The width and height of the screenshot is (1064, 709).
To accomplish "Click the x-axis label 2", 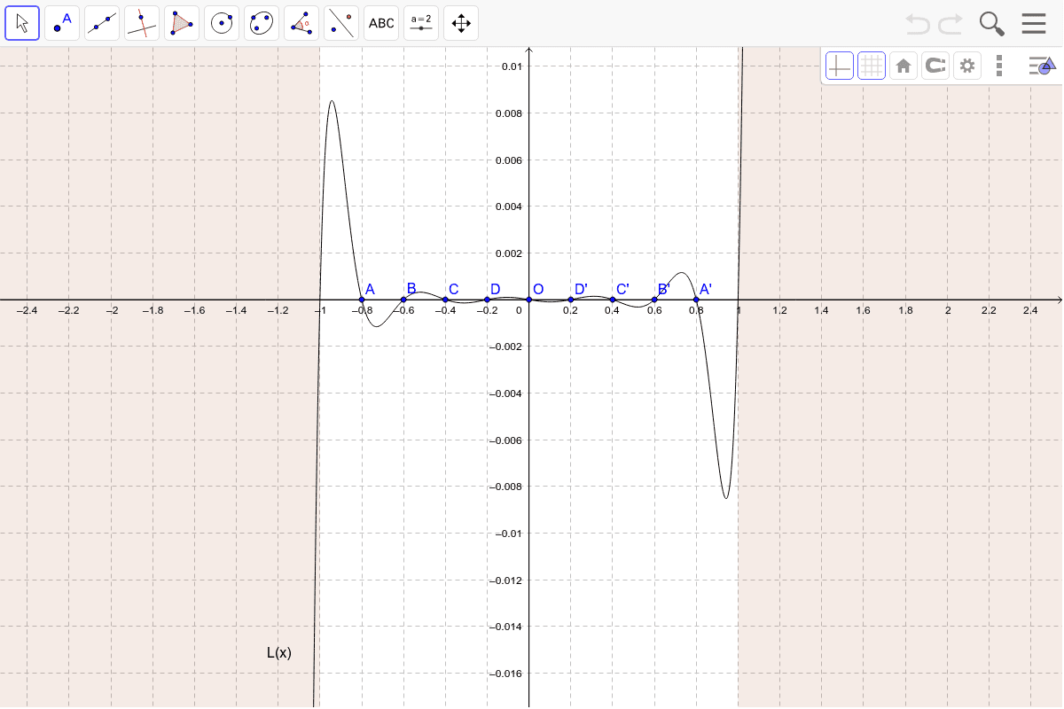I will [x=947, y=311].
